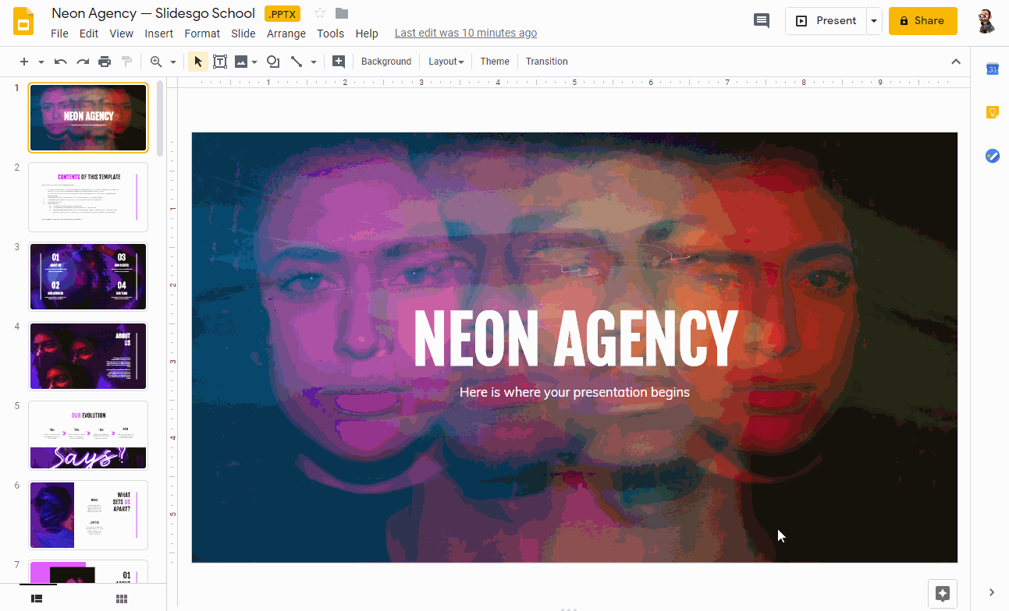Click the yellow Share button

pos(922,21)
